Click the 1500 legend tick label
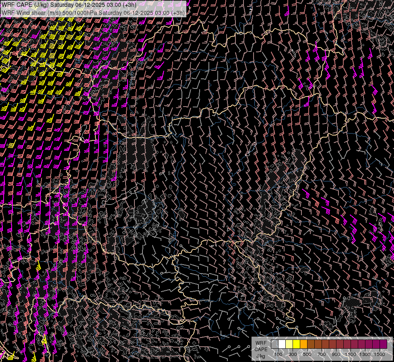This screenshot has width=394, height=362. (380, 354)
